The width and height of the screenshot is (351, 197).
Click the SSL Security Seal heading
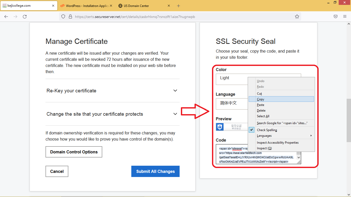click(x=246, y=41)
